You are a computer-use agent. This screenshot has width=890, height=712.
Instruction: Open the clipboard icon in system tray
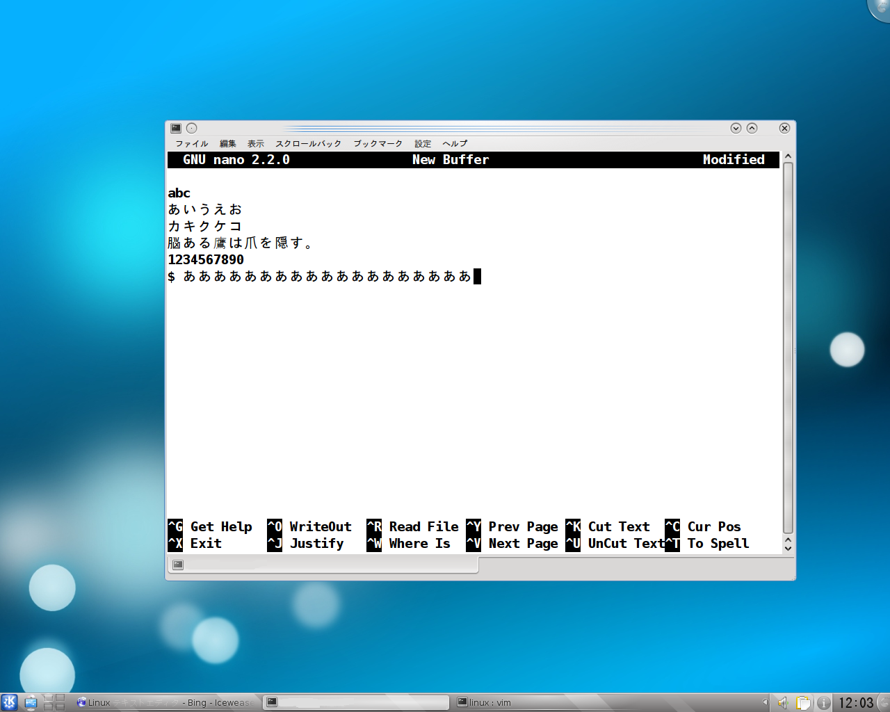pyautogui.click(x=803, y=702)
